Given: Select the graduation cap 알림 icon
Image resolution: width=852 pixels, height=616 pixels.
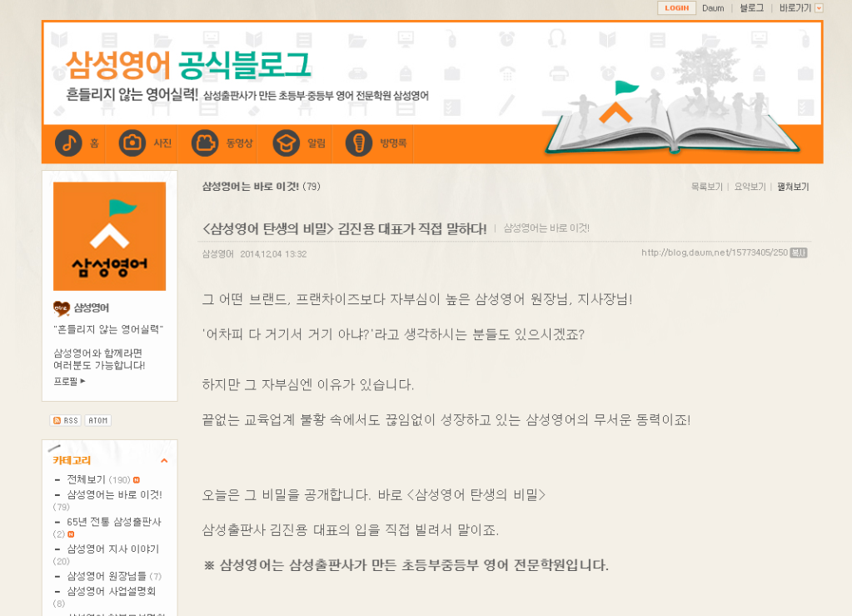Looking at the screenshot, I should pyautogui.click(x=286, y=143).
